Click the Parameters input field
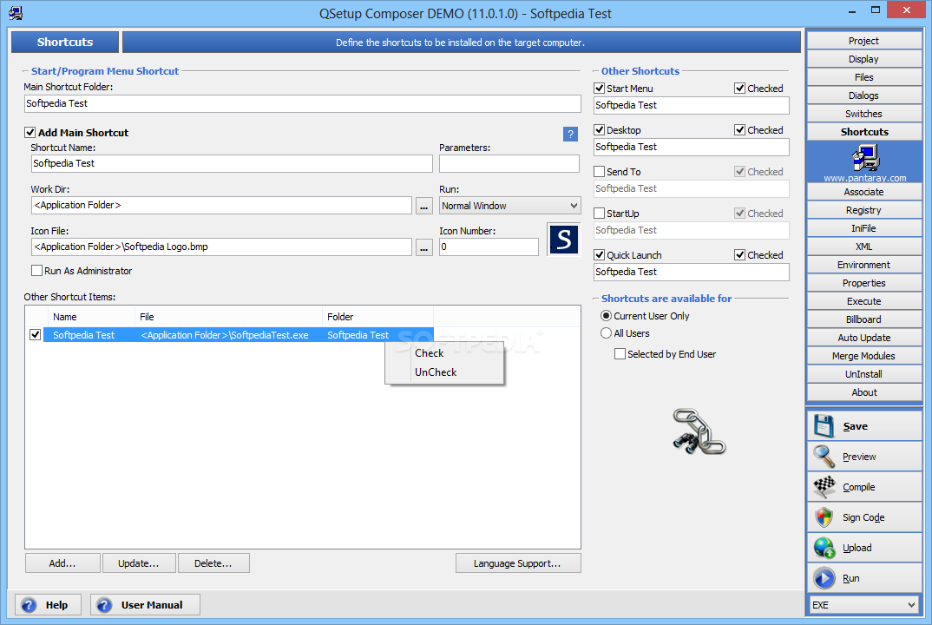 click(509, 163)
